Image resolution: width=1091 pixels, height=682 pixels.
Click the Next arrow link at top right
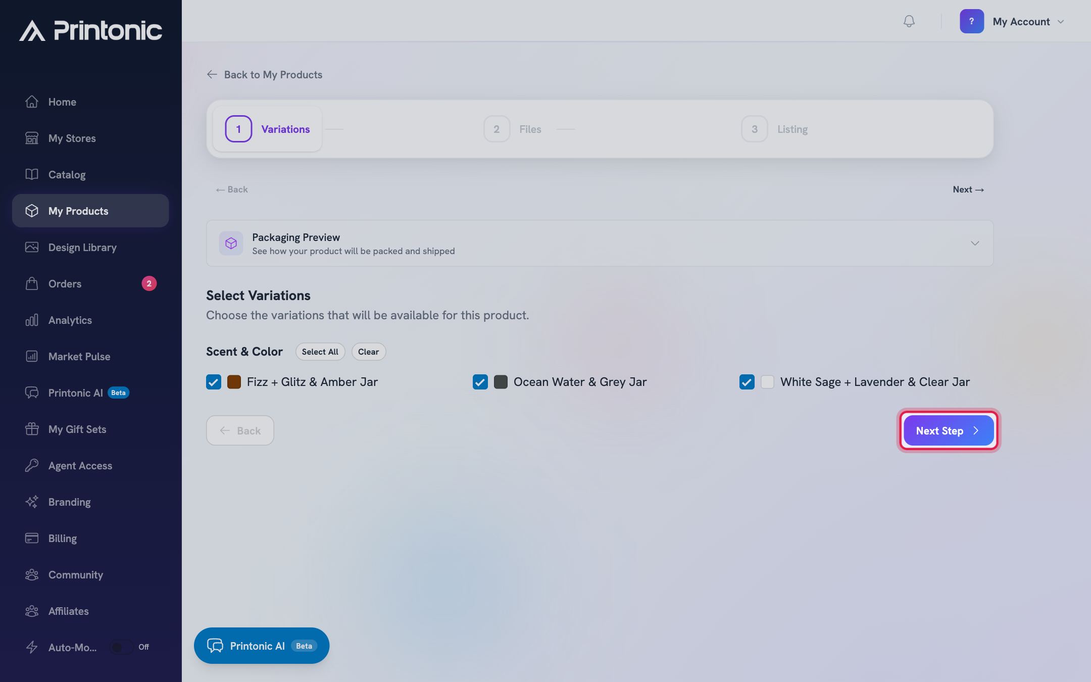point(968,189)
